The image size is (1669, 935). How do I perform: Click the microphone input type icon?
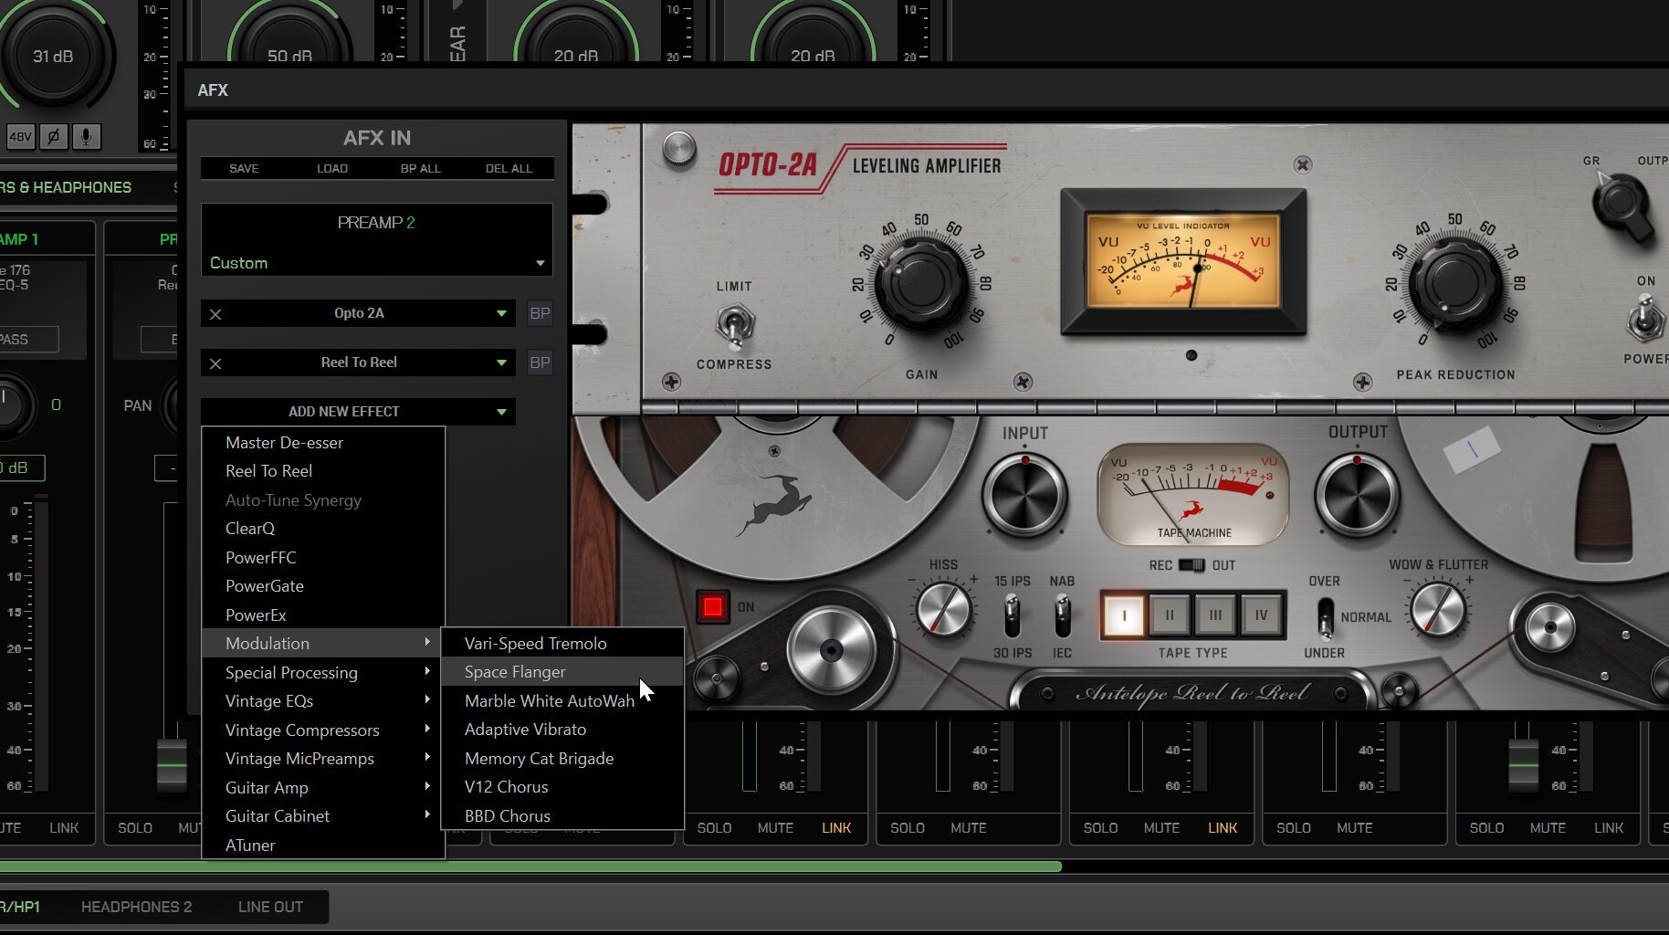point(86,137)
